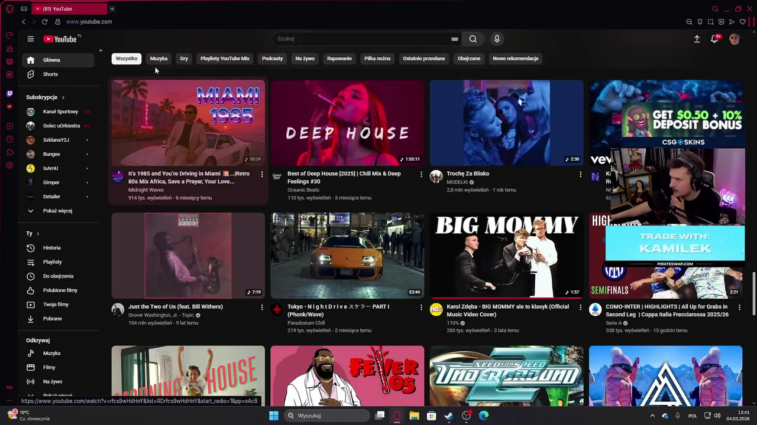Image resolution: width=757 pixels, height=425 pixels.
Task: Click the Windows taskbar Wyszukaj search box
Action: click(x=326, y=416)
